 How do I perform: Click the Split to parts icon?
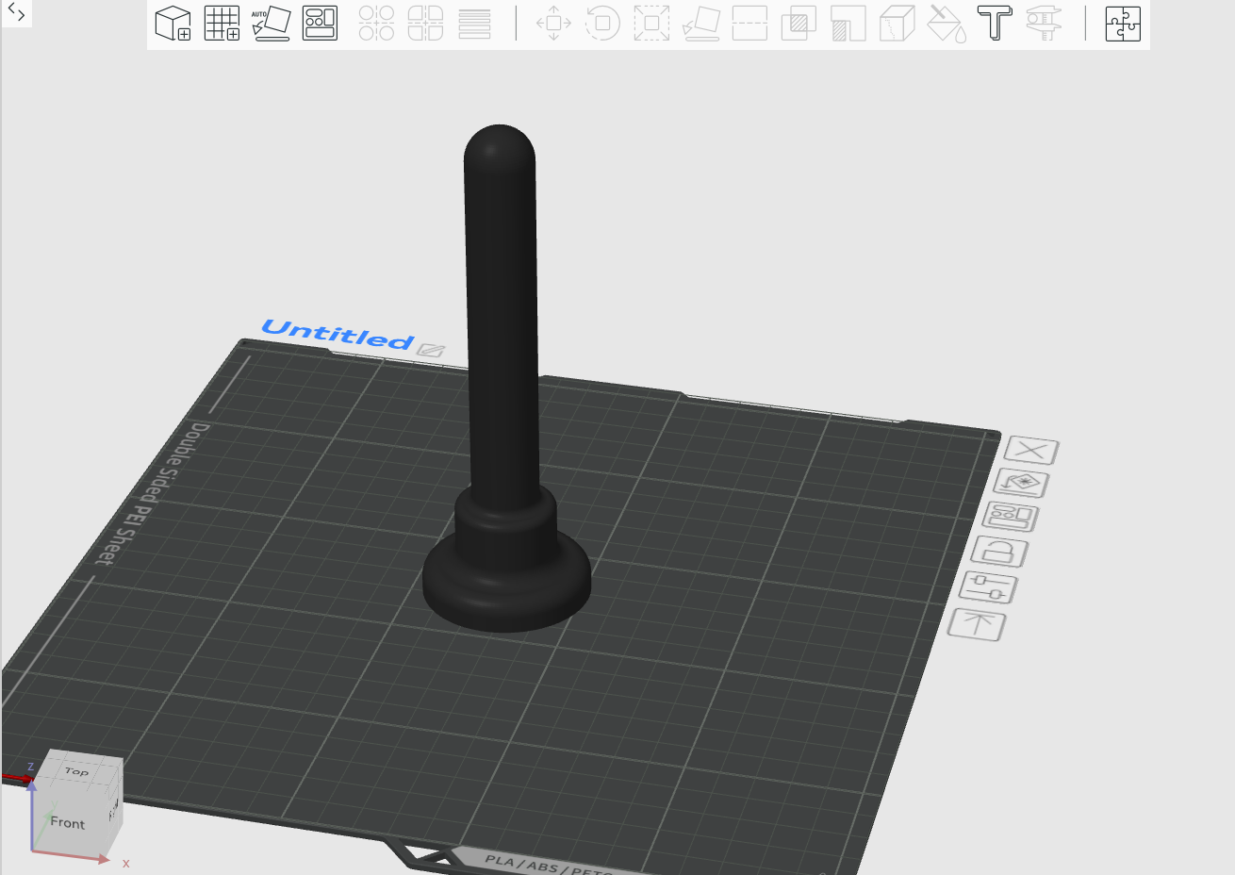coord(425,24)
